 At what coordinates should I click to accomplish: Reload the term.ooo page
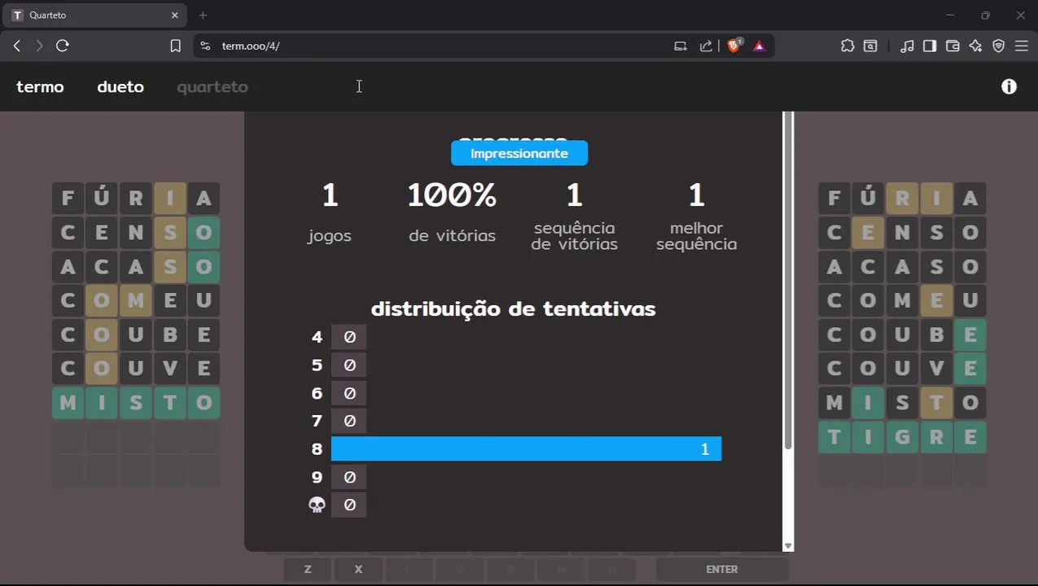63,46
